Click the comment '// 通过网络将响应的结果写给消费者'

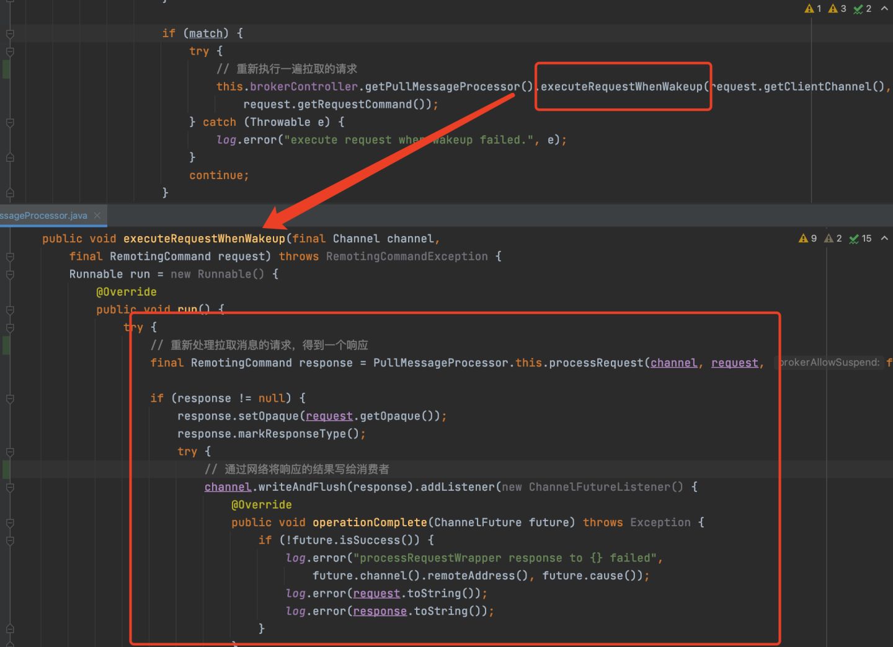point(297,469)
